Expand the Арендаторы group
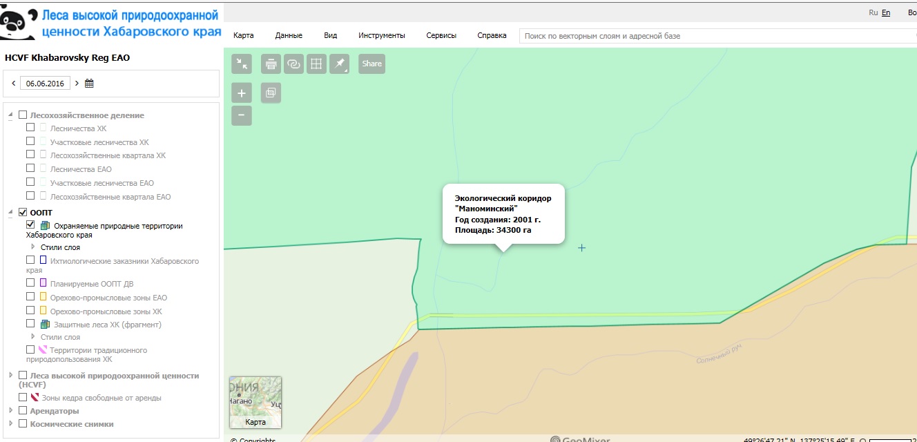Image resolution: width=917 pixels, height=442 pixels. point(10,411)
